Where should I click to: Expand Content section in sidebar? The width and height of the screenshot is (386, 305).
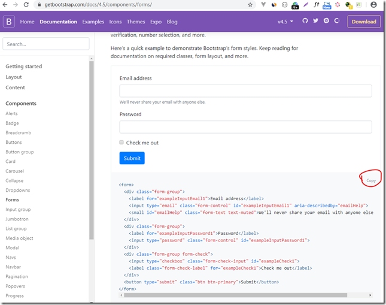tap(15, 87)
